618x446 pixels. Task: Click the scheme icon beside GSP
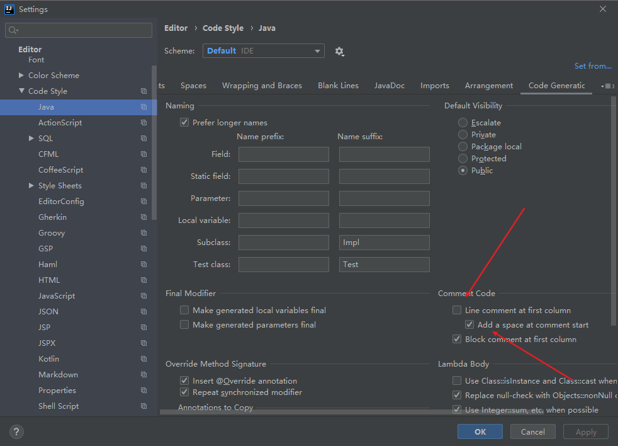tap(143, 249)
